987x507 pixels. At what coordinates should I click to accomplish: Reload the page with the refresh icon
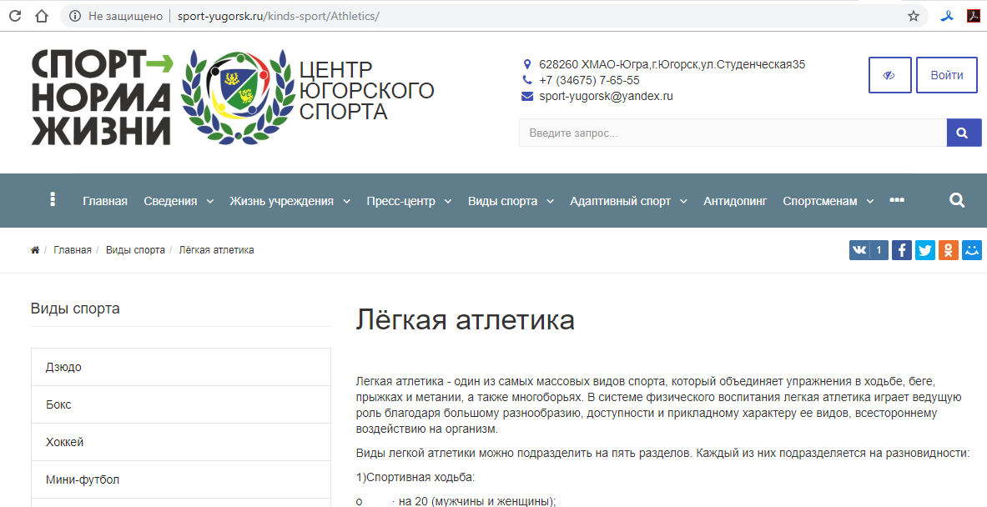pyautogui.click(x=14, y=17)
